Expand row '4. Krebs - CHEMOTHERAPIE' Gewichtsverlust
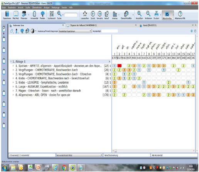Screen dimensions: 199x172 click(x=13, y=78)
